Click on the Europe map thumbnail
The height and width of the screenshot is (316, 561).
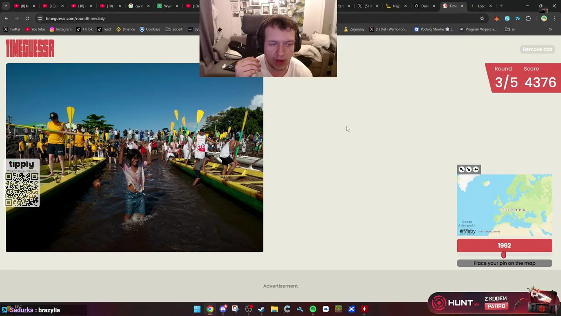pos(504,205)
